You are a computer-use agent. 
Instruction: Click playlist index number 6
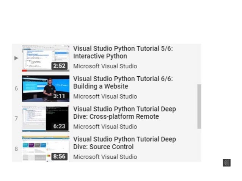tap(16, 88)
